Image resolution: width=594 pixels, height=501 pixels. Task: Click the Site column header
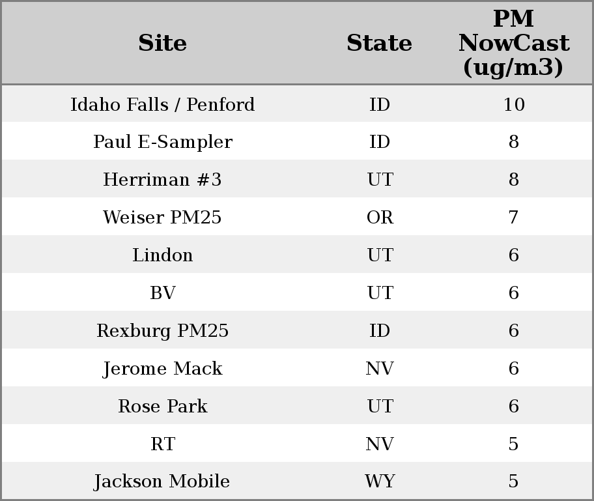point(162,44)
